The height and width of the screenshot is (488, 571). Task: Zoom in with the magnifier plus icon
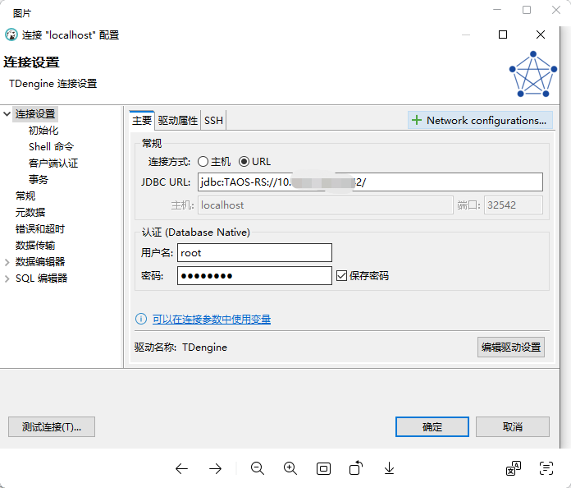(x=290, y=468)
